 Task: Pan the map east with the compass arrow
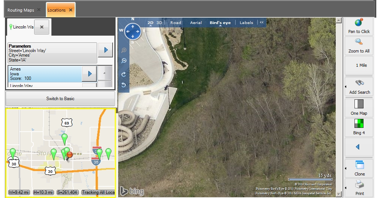(138, 31)
